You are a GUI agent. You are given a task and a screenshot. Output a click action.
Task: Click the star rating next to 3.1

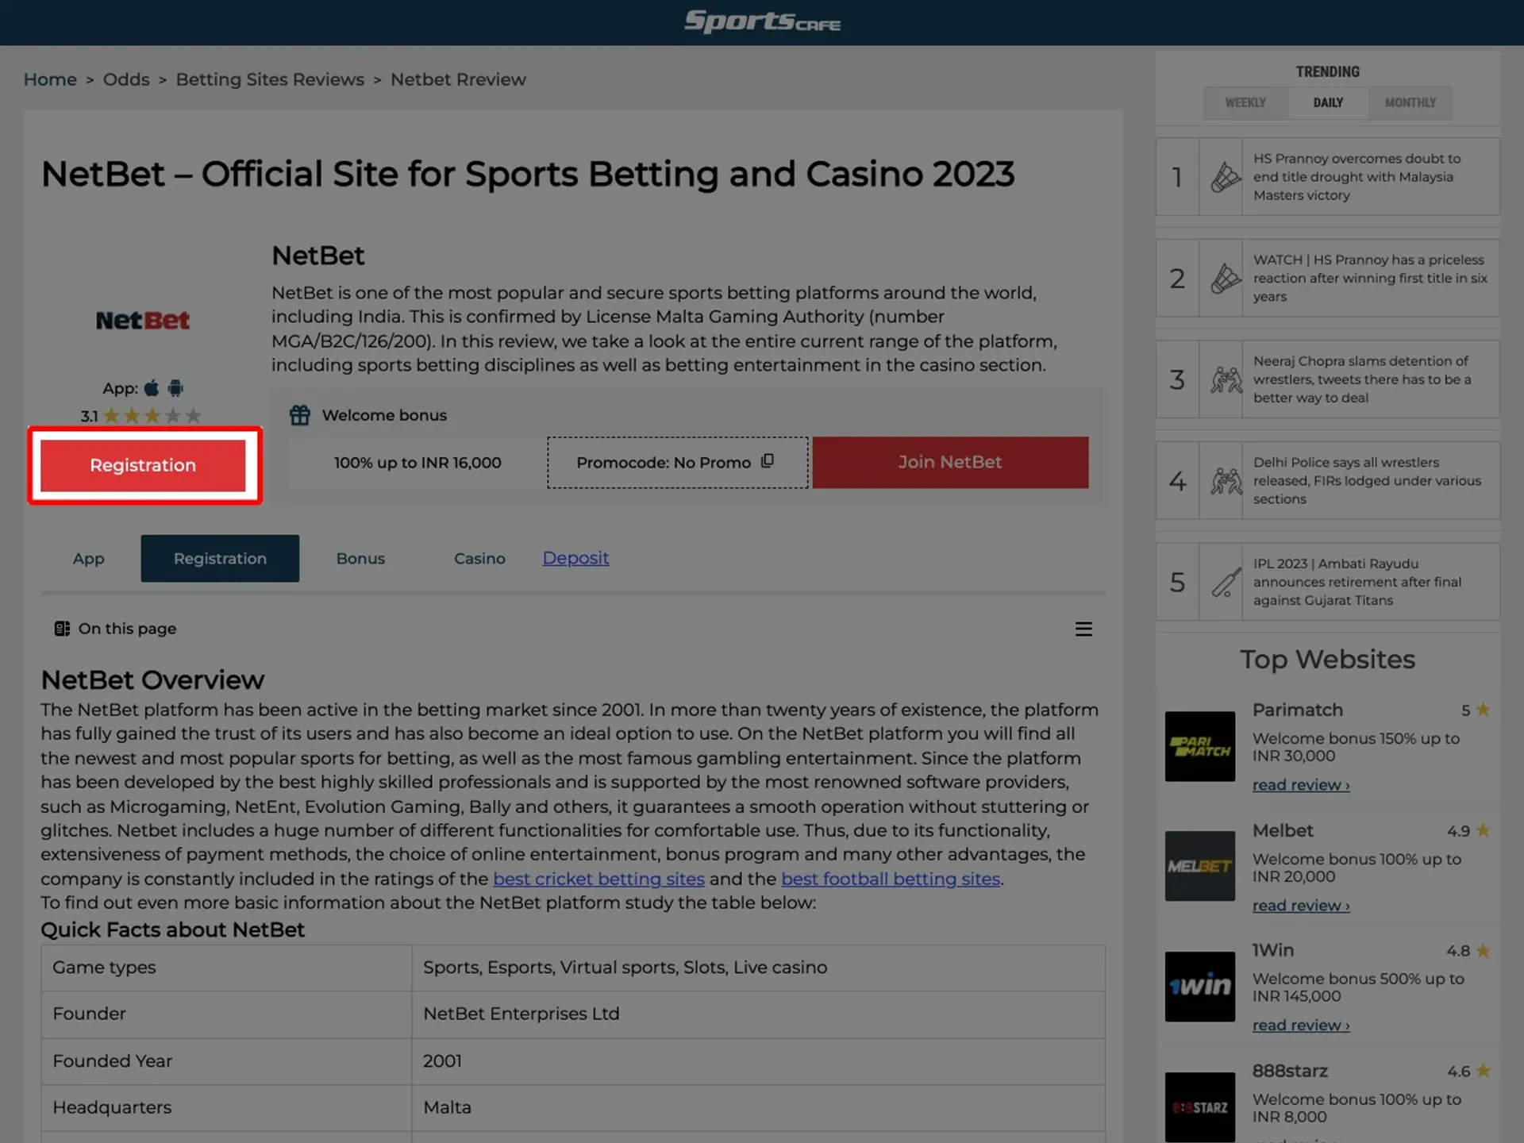tap(152, 416)
